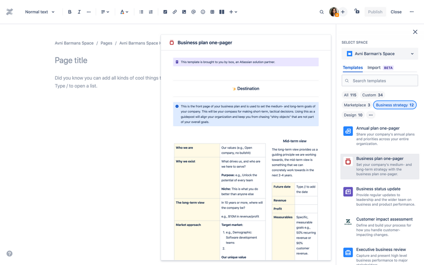Insert an emoji
Screen dimensions: 424x265
203,12
